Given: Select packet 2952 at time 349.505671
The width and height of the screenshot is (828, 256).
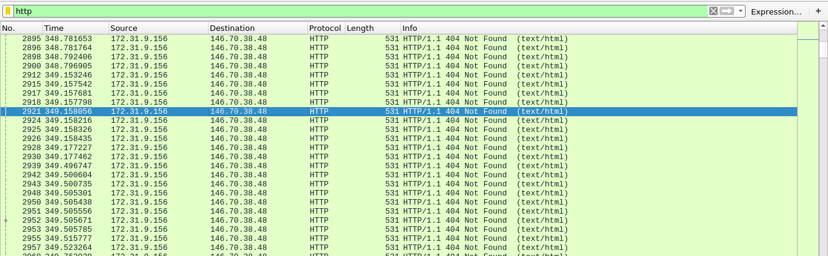Looking at the screenshot, I should [x=242, y=220].
